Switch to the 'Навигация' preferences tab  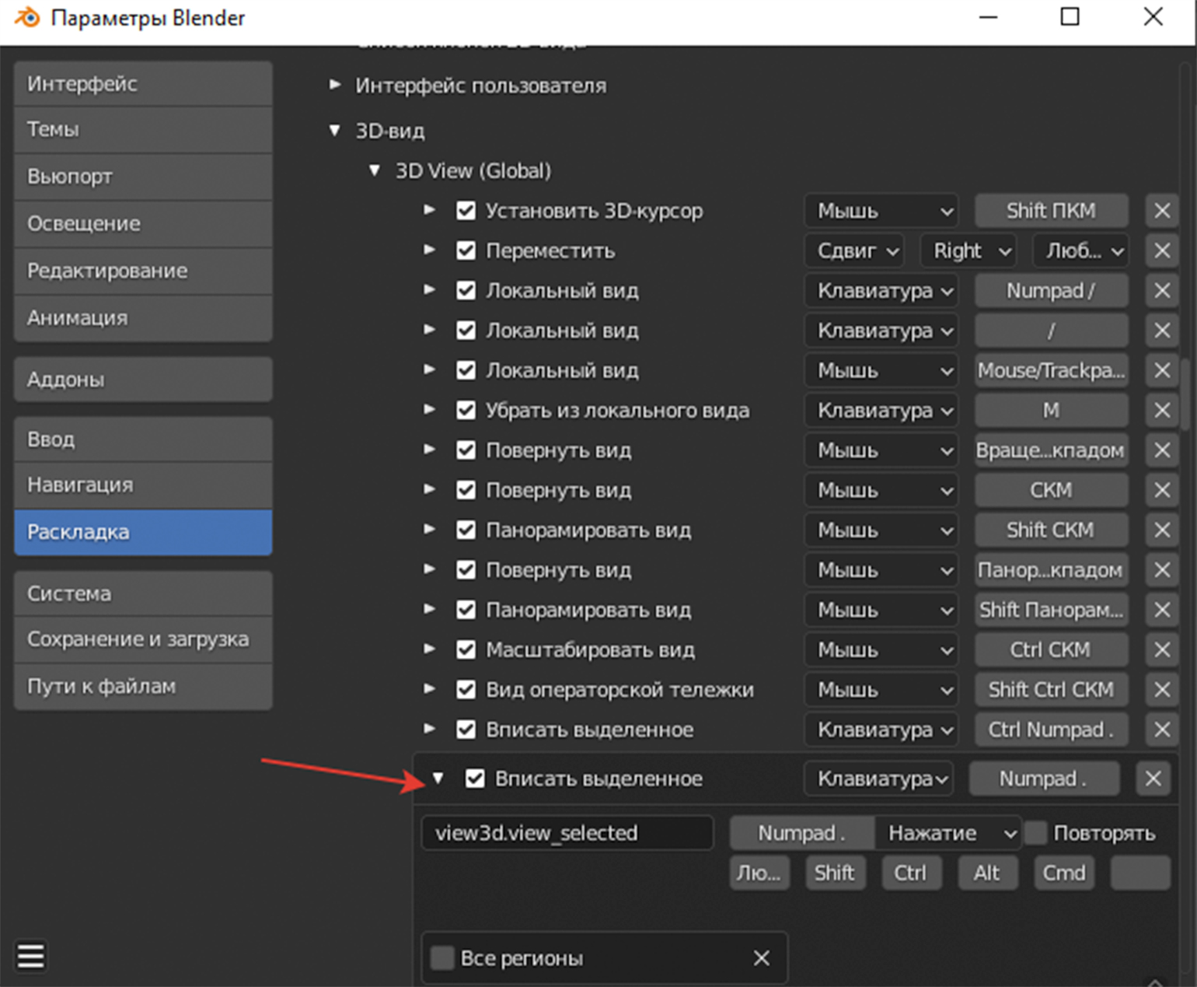click(143, 485)
